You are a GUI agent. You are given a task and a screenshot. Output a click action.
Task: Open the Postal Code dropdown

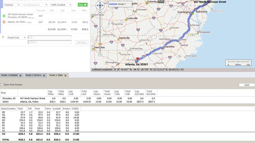(x=16, y=38)
